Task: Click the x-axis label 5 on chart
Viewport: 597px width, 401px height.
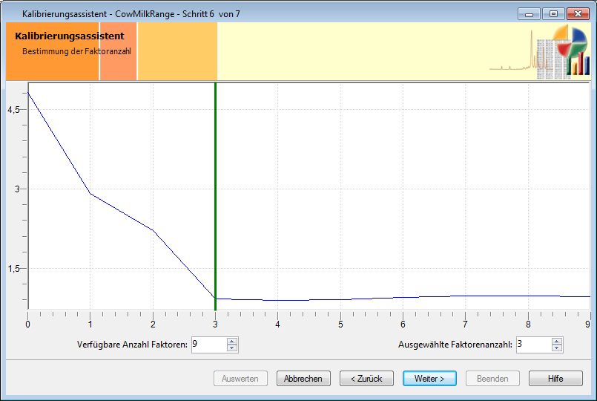Action: pos(340,325)
